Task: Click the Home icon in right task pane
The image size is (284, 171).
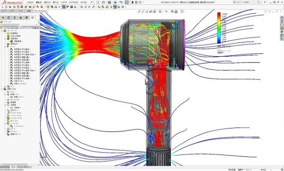Action: click(x=282, y=18)
